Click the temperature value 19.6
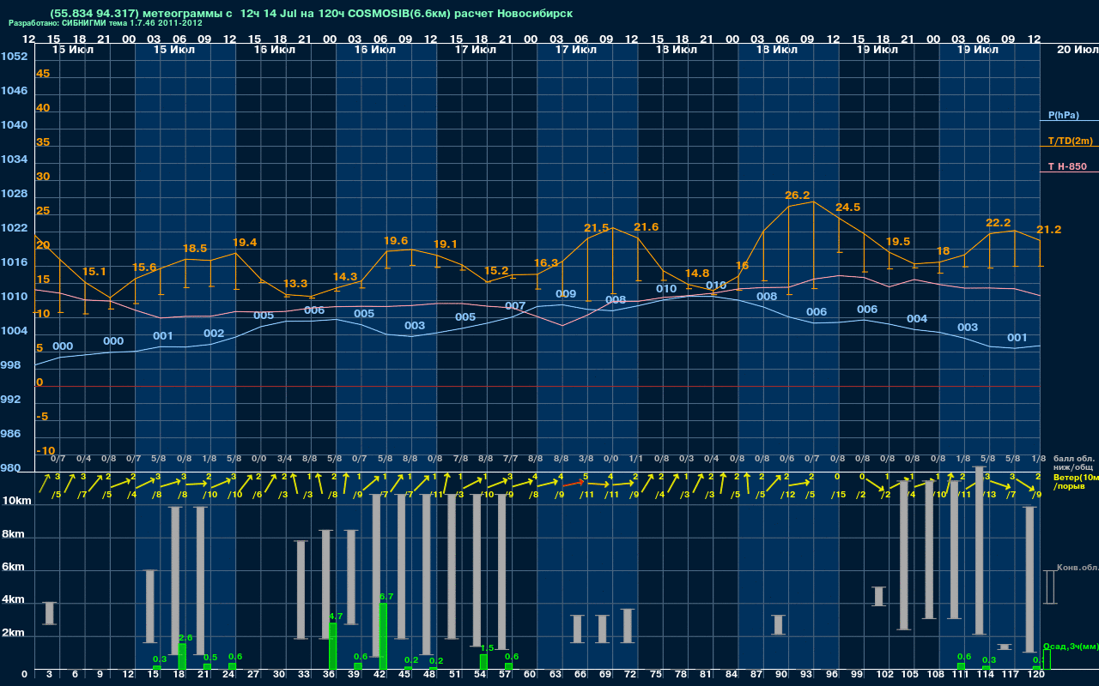1099x686 pixels. click(x=396, y=241)
